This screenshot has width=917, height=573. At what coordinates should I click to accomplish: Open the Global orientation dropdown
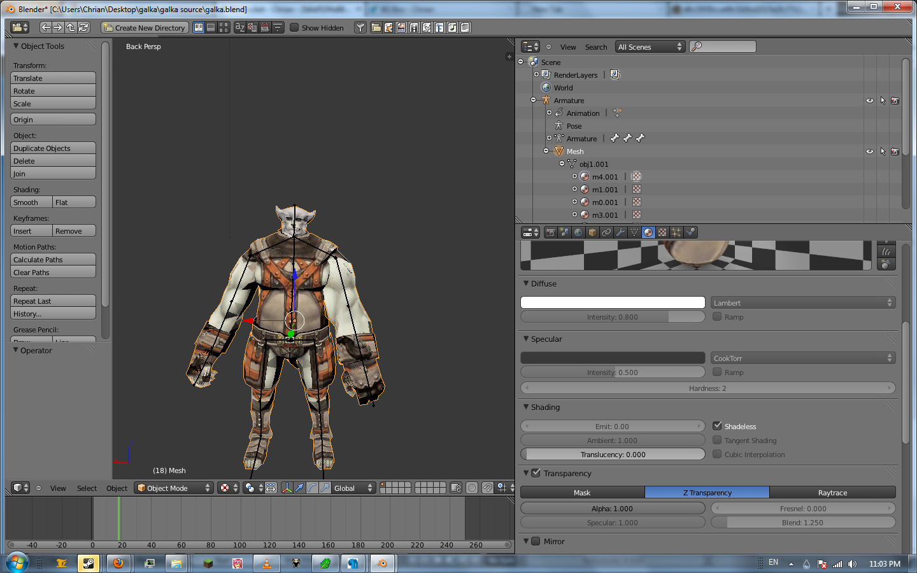coord(353,488)
